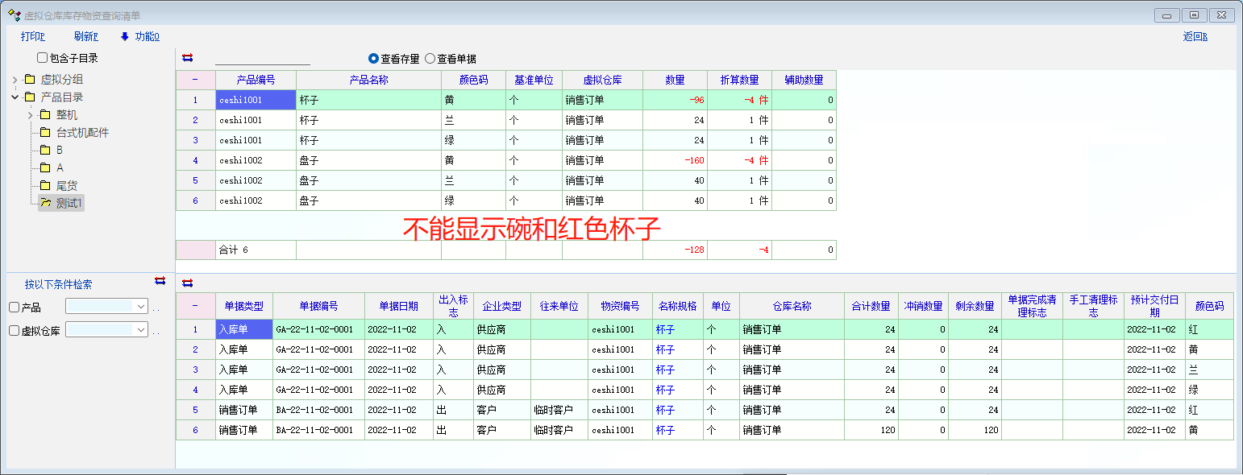Viewport: 1243px width, 475px height.
Task: Collapse the 产品目录 tree node
Action: click(x=15, y=97)
